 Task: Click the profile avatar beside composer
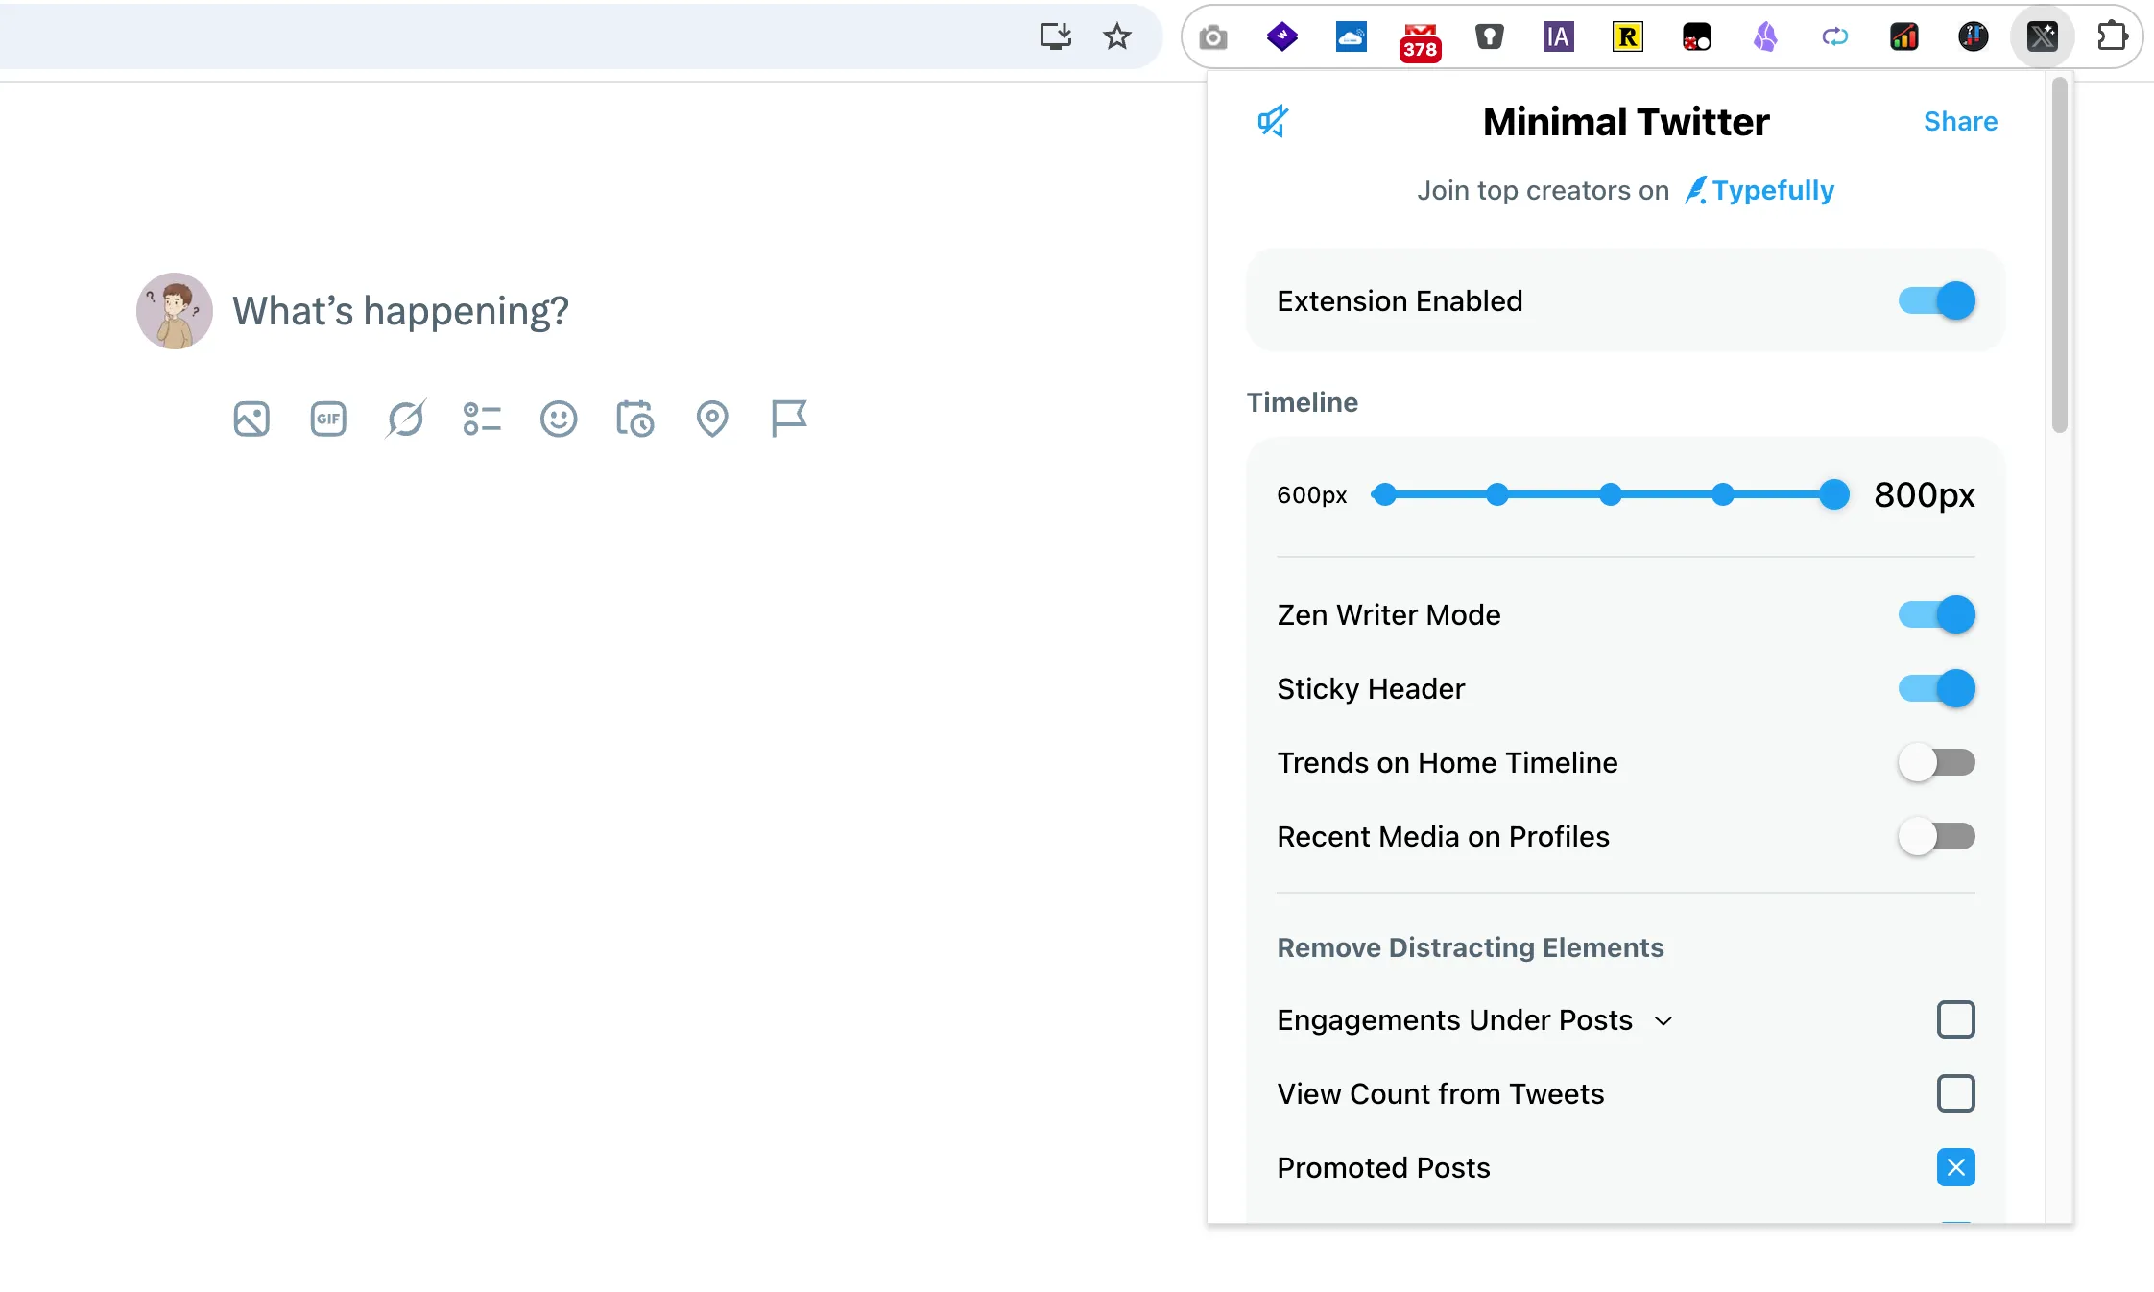click(175, 311)
